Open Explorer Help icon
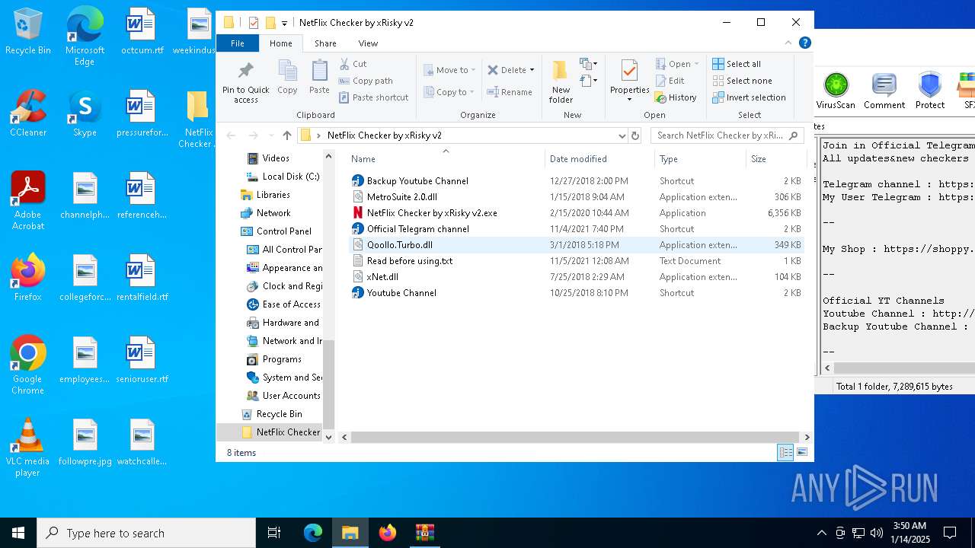Screen dimensions: 975x548 click(804, 43)
